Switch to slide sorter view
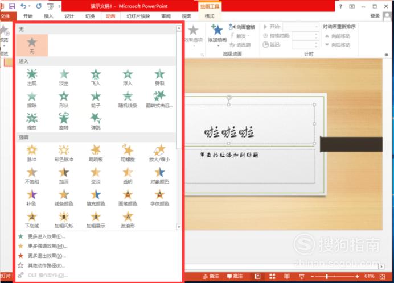Viewport: 394px width, 283px height. pos(272,276)
